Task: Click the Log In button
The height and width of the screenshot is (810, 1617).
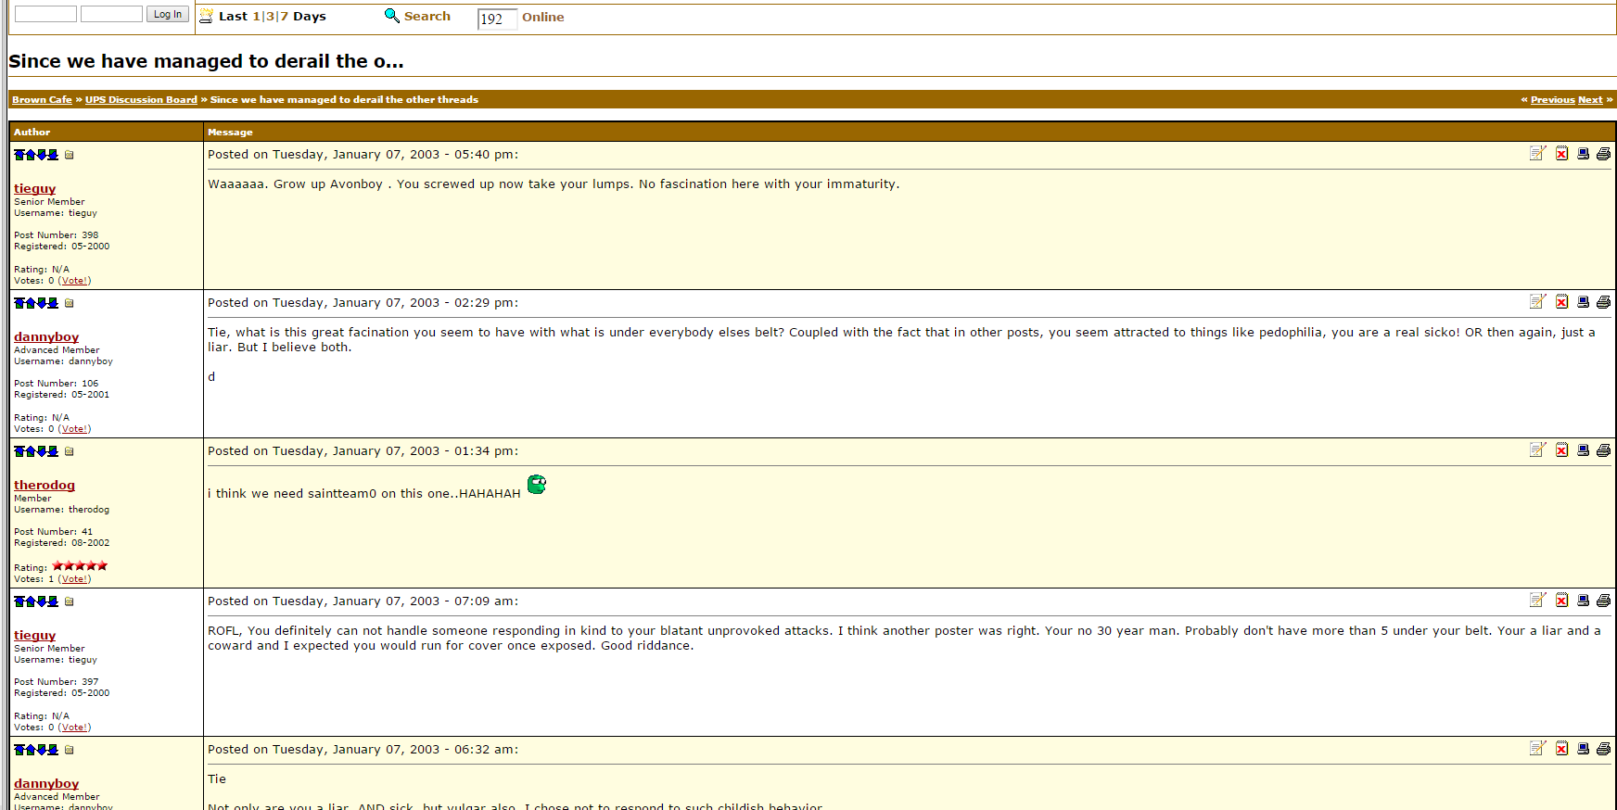Action: (168, 14)
